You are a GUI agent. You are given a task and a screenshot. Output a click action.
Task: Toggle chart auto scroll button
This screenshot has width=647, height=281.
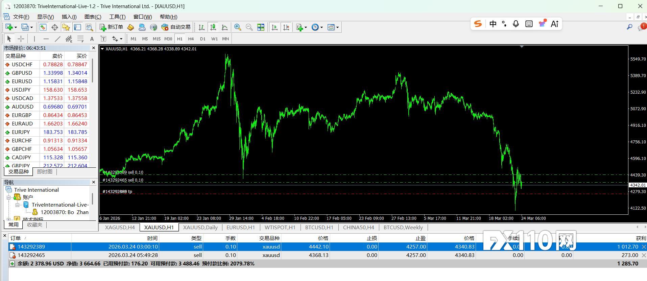coord(274,27)
